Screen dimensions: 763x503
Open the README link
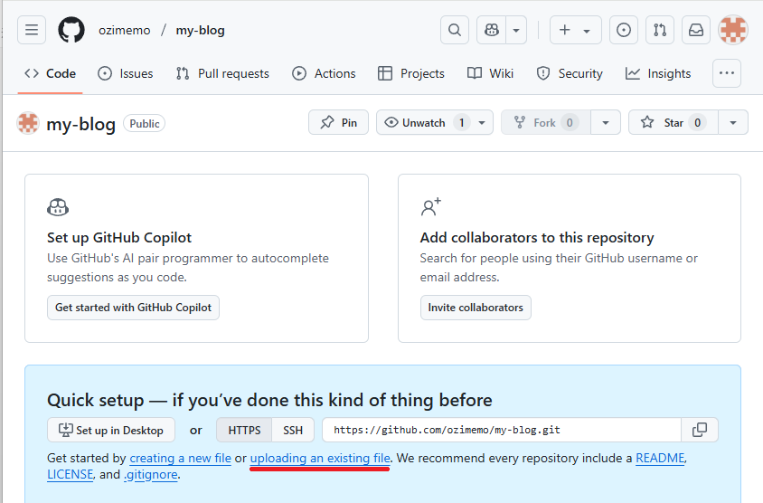660,458
